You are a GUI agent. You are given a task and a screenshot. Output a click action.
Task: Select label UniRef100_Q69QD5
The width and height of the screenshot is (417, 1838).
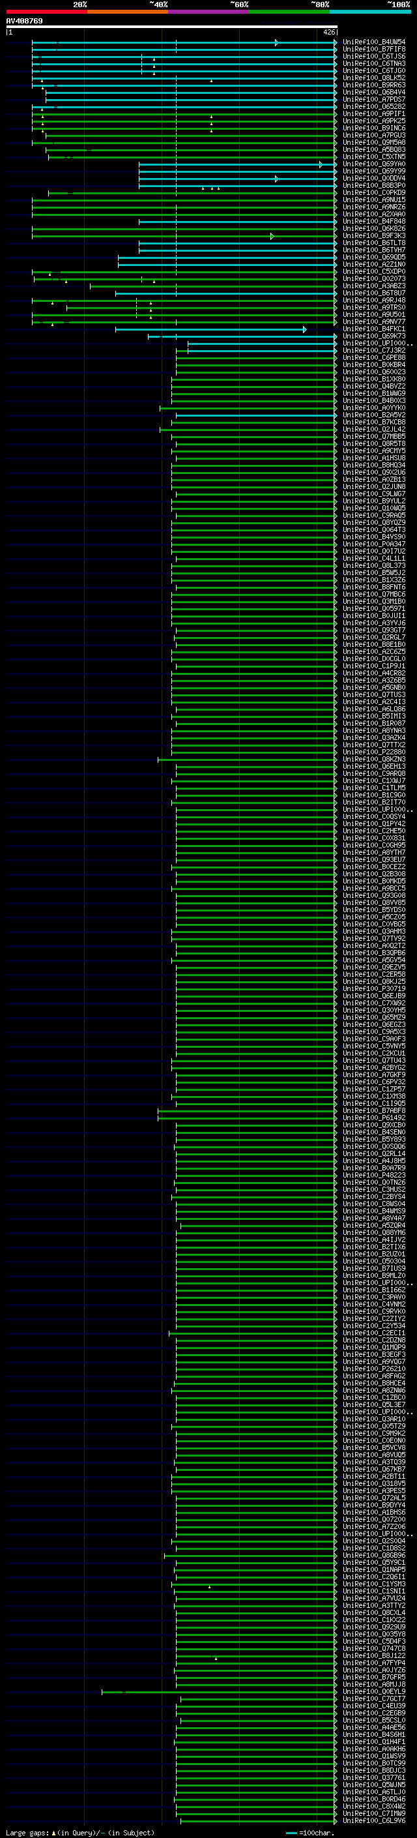(373, 257)
